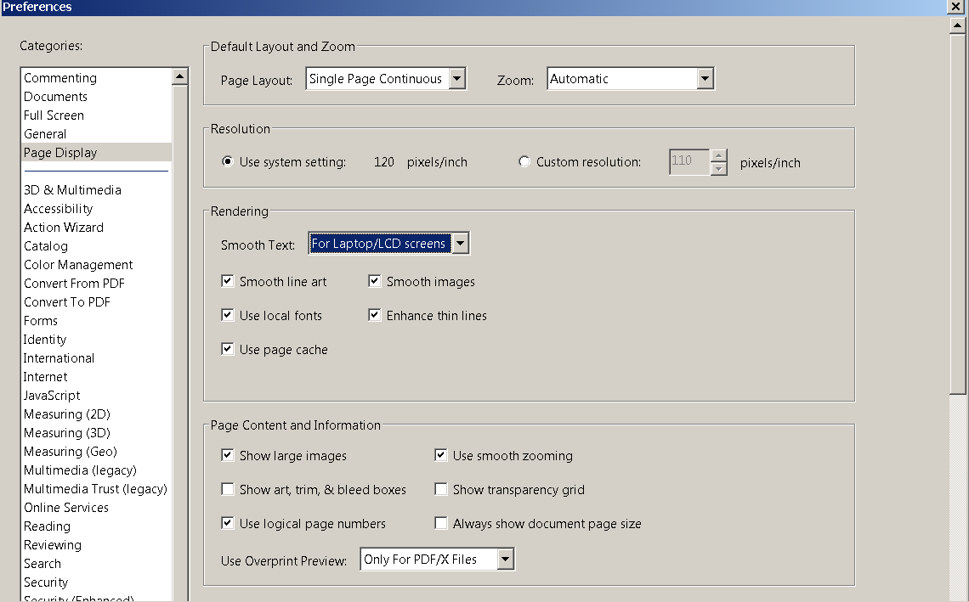969x602 pixels.
Task: Go to the Accessibility category
Action: 58,209
